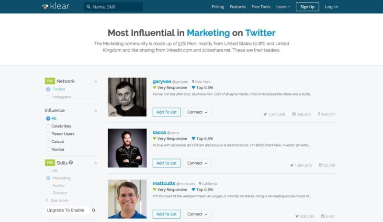Click garyvee's Facebook follower count icon
This screenshot has width=383, height=222.
tap(319, 114)
